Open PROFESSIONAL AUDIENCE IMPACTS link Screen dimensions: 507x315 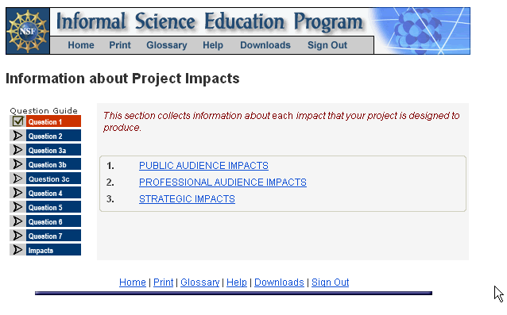(223, 182)
